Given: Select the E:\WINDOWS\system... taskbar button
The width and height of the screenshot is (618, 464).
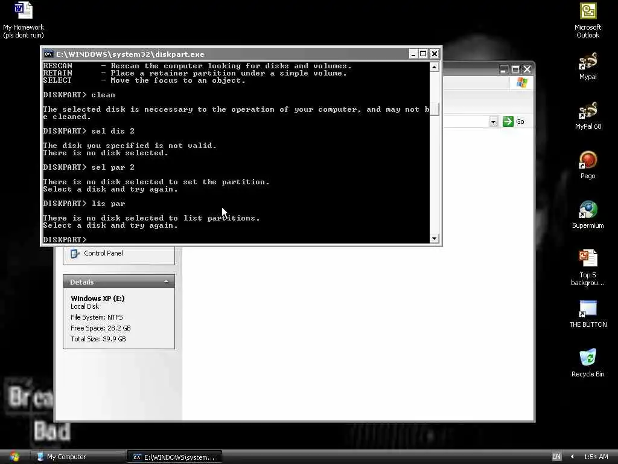Looking at the screenshot, I should coord(174,457).
